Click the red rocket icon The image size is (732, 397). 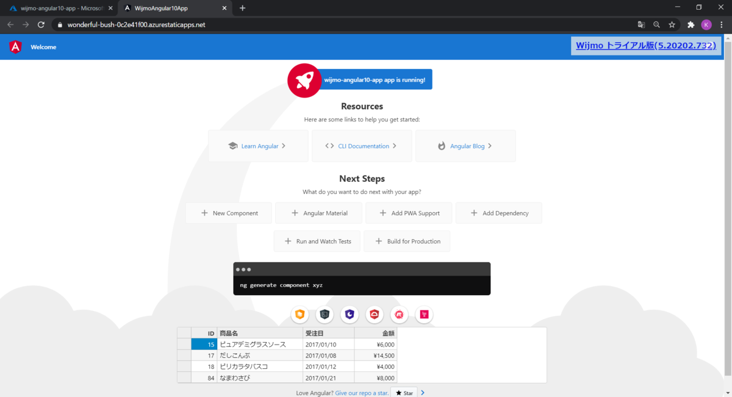coord(304,80)
